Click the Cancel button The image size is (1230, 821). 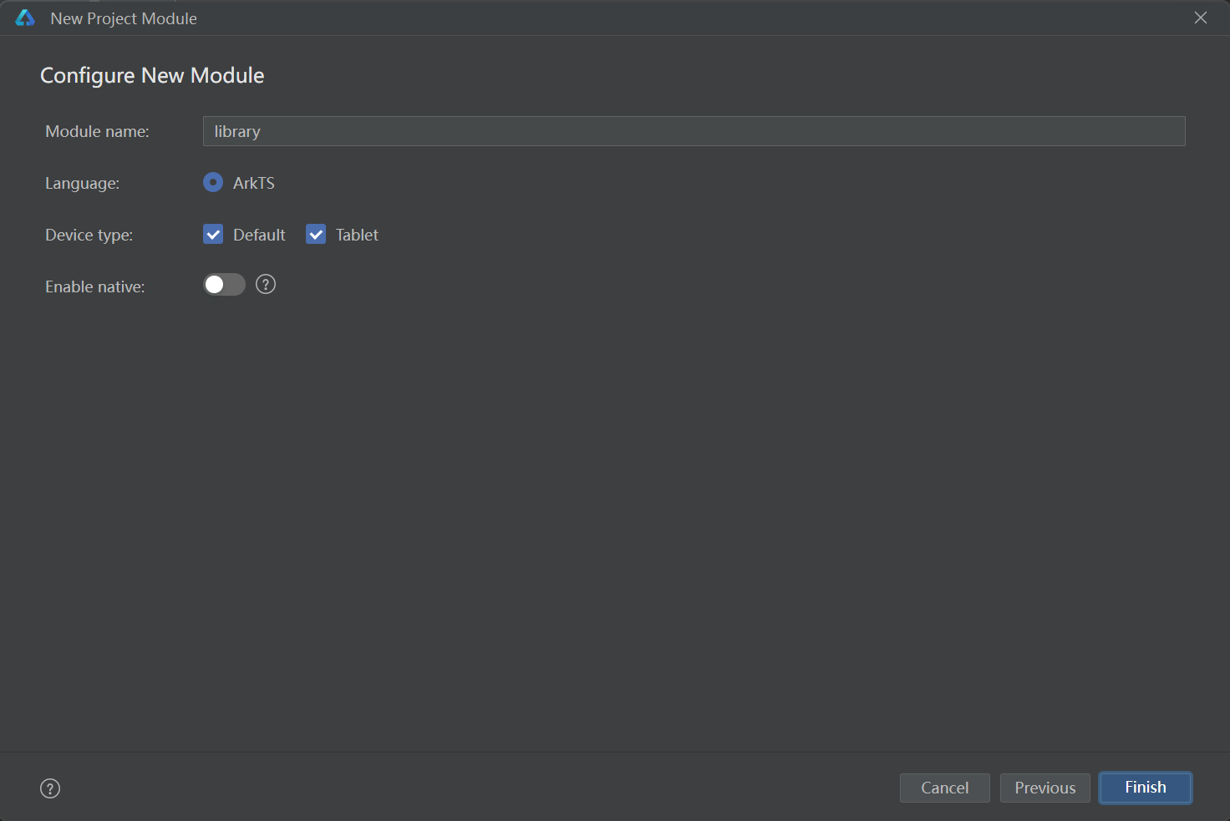(x=944, y=788)
